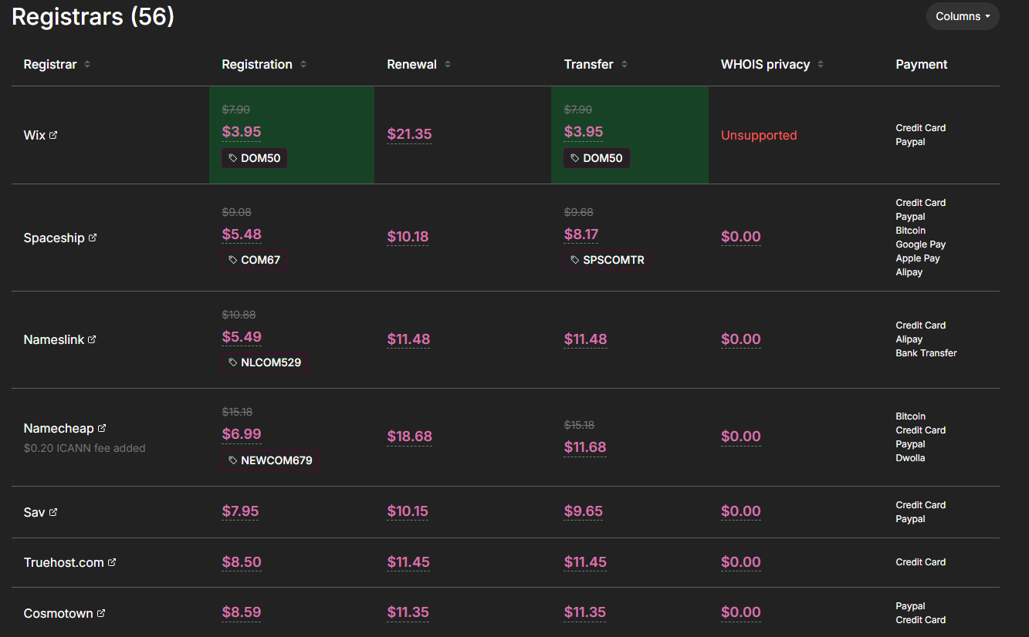Open the external link icon beside Wix
This screenshot has height=637, width=1029.
(x=53, y=135)
